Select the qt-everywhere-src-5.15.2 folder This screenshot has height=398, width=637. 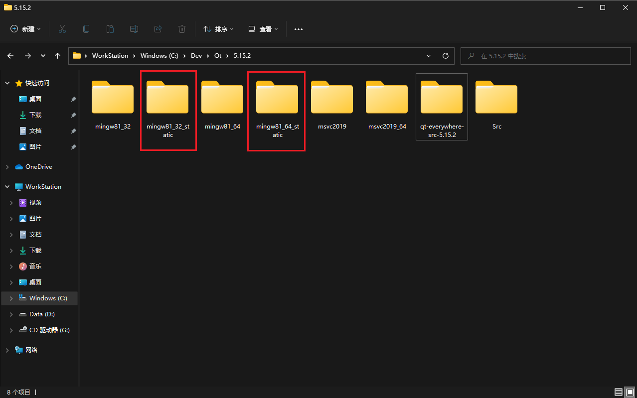[442, 107]
